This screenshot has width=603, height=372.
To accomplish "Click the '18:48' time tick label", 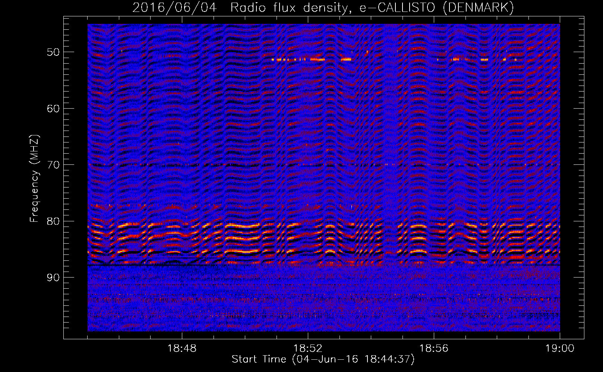I will (x=182, y=349).
